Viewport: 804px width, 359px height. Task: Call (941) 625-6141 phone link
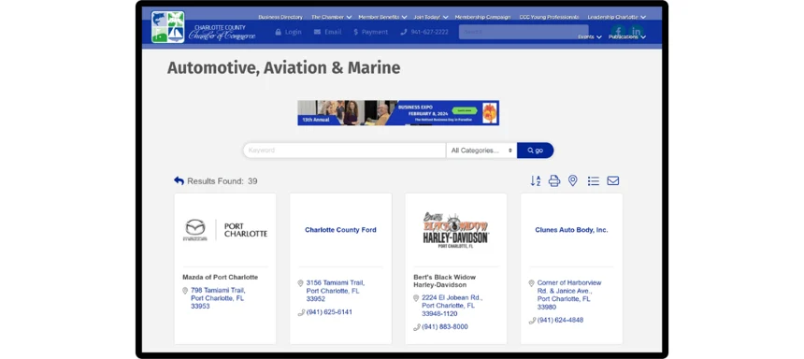[329, 312]
